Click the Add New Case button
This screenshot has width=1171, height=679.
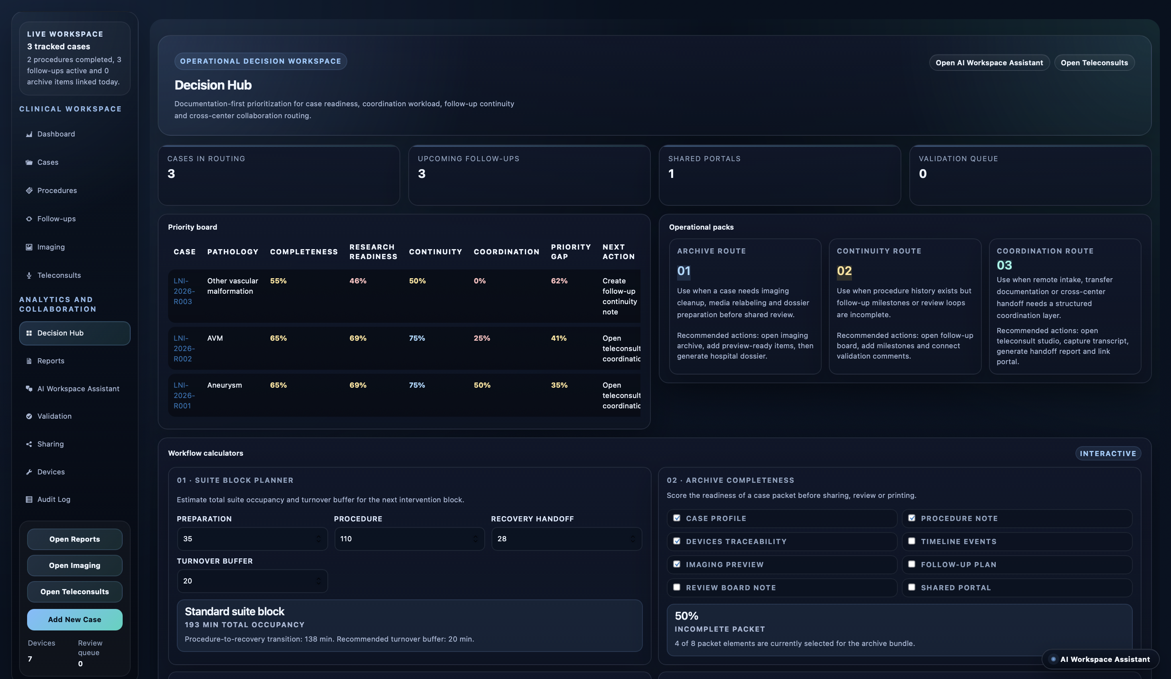75,620
